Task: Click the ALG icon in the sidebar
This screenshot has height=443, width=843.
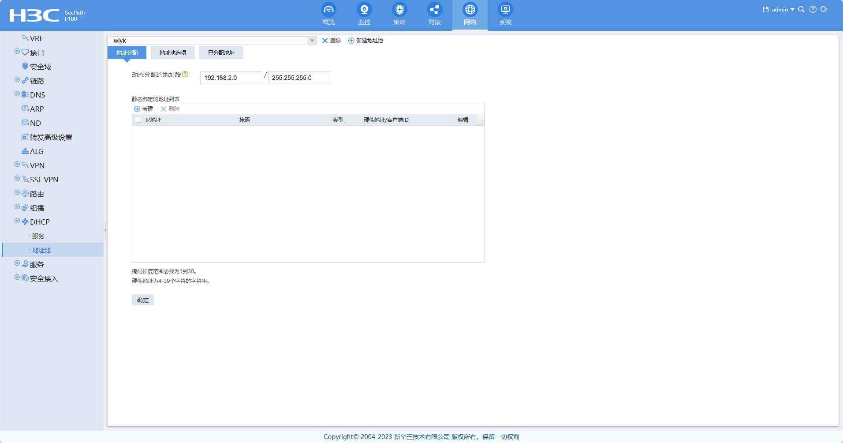Action: click(25, 151)
